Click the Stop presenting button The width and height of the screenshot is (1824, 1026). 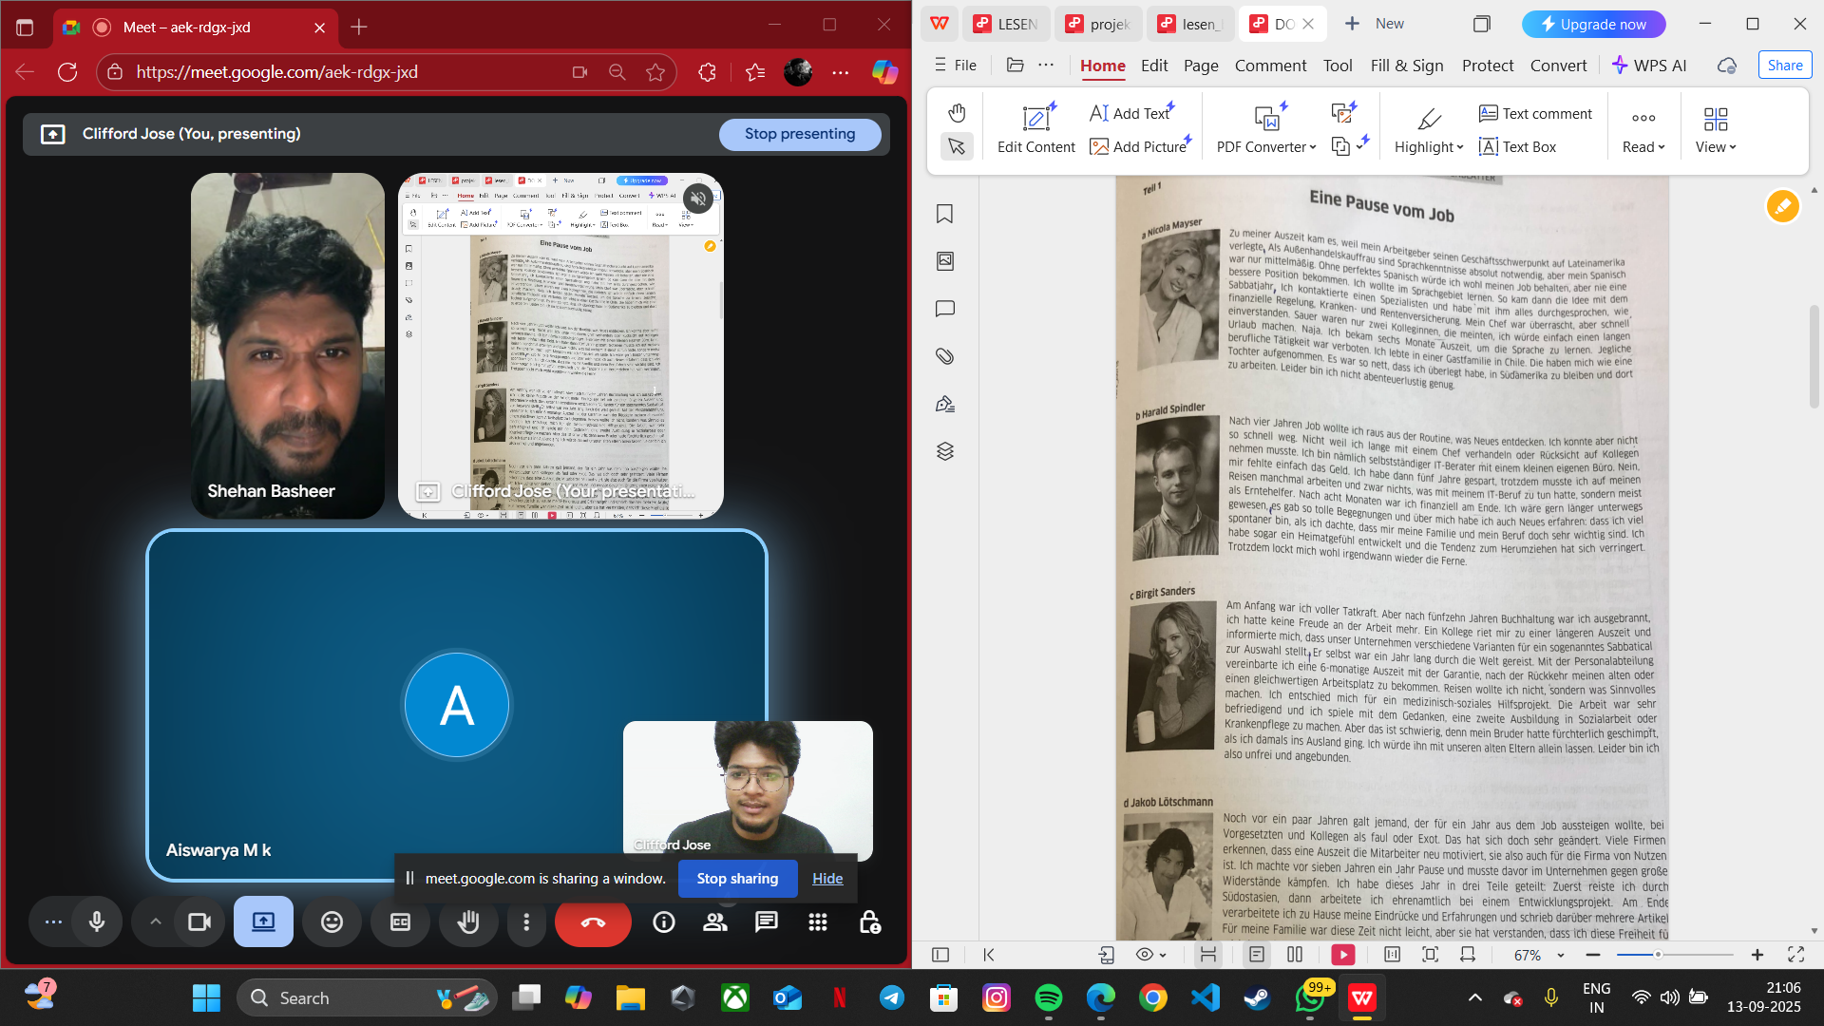pyautogui.click(x=799, y=134)
